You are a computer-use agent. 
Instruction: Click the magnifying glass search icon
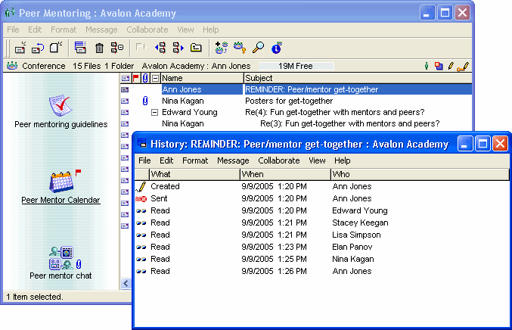(x=258, y=48)
